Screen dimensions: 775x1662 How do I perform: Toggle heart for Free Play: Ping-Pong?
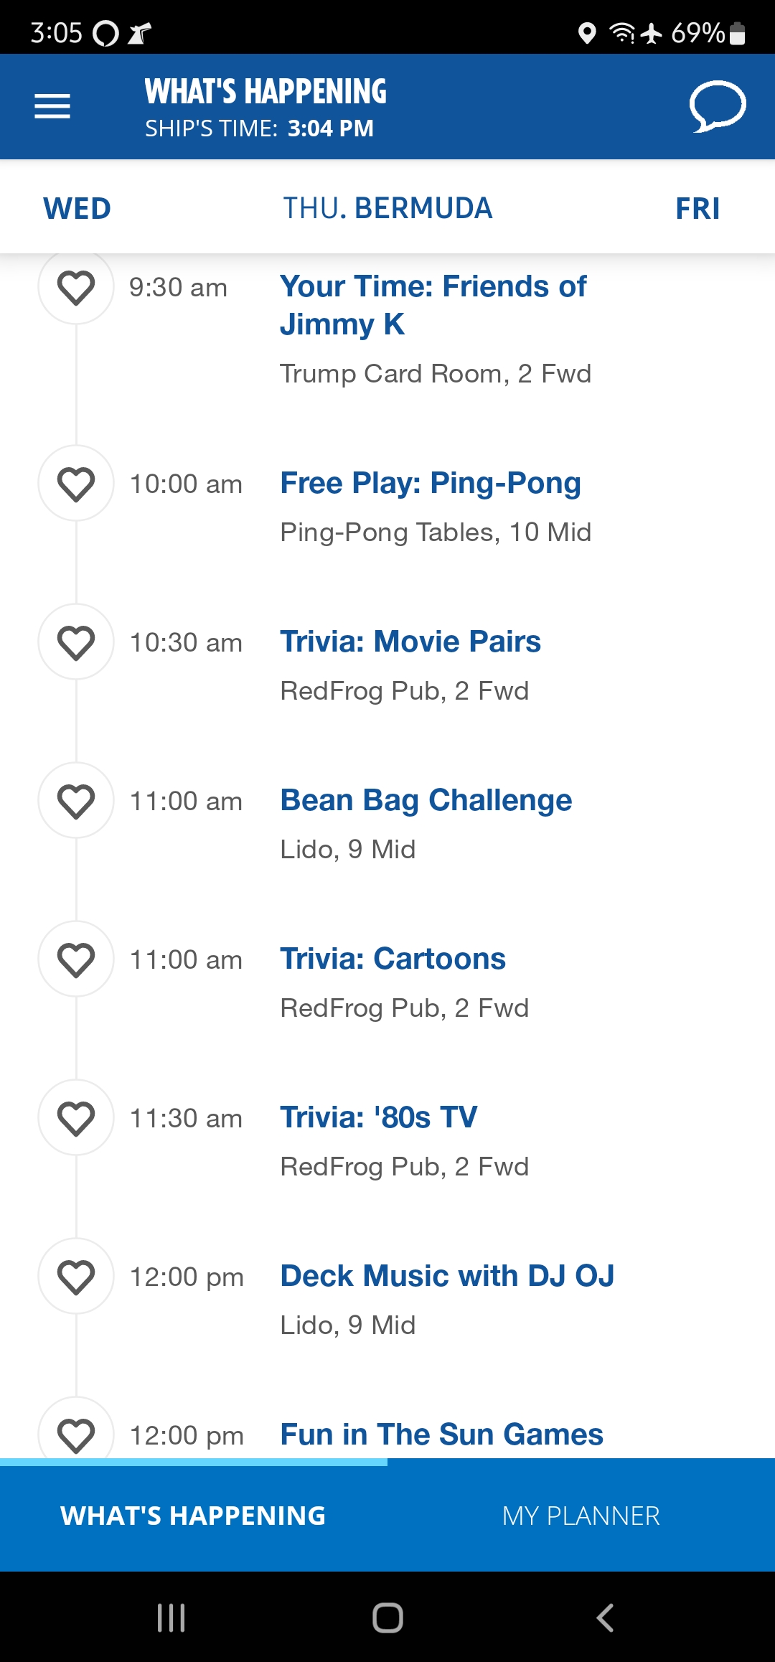click(x=76, y=484)
